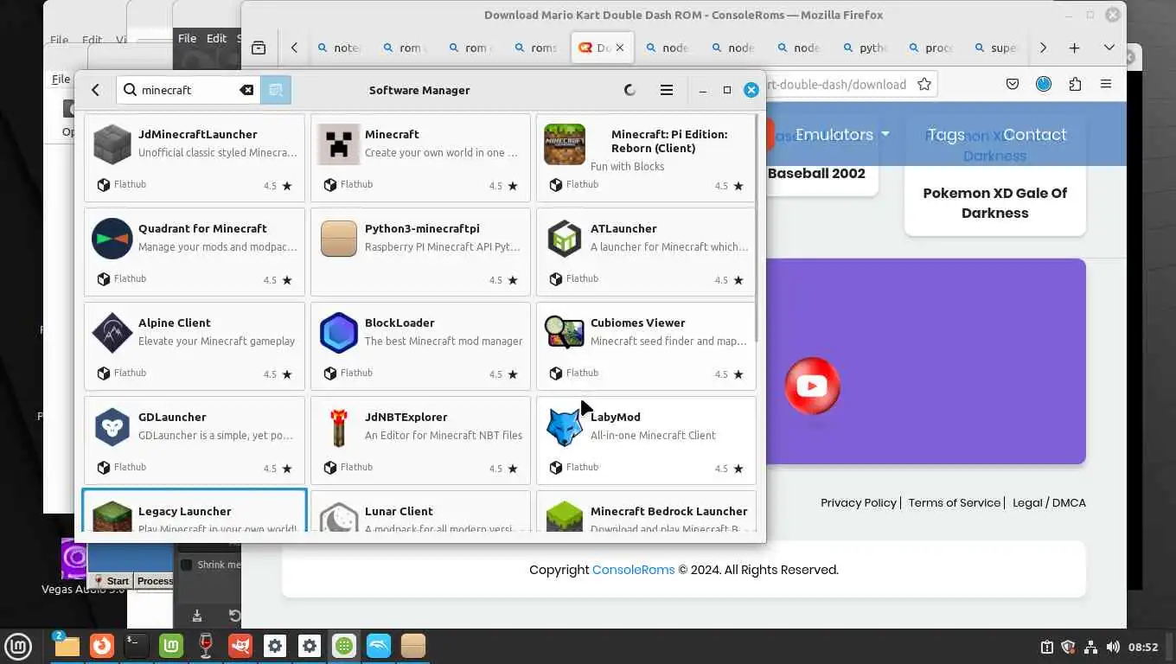
Task: Open the JdNBTExplorer icon
Action: 339,427
